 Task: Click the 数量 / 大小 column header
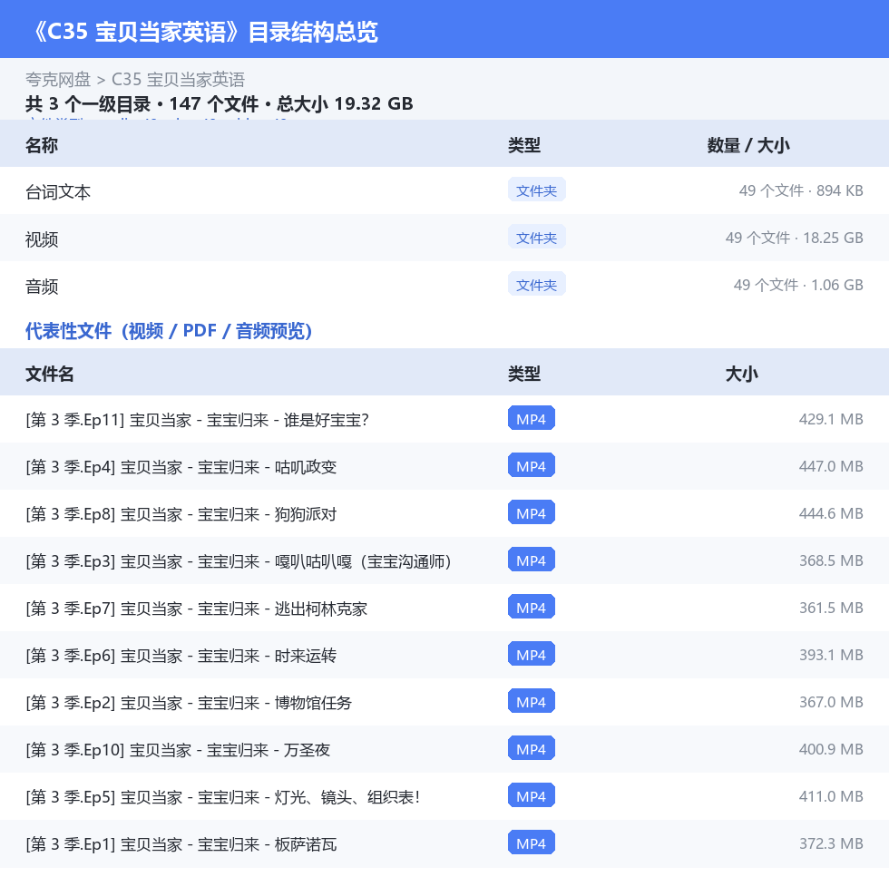748,145
